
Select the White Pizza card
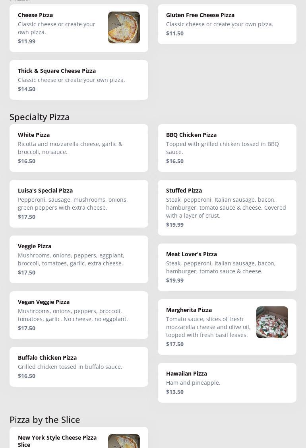(x=79, y=148)
